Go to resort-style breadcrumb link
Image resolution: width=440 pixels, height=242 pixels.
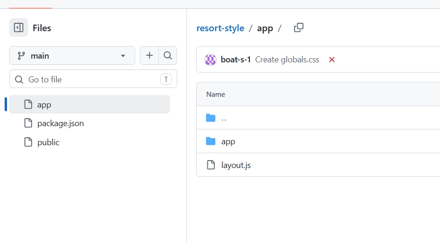(x=220, y=28)
